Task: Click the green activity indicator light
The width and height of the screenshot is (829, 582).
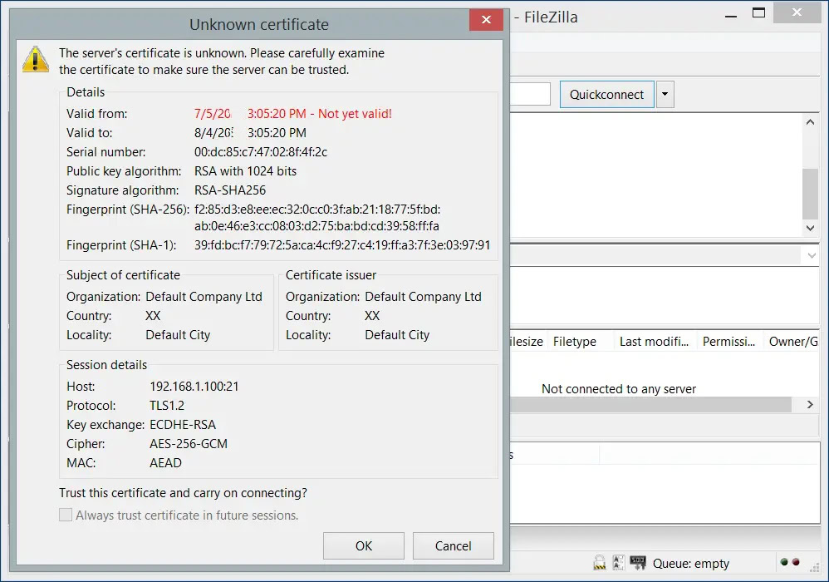Action: click(x=783, y=563)
